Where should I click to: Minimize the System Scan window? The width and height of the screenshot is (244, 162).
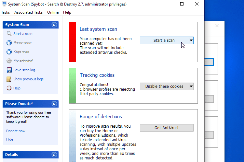(167, 4)
